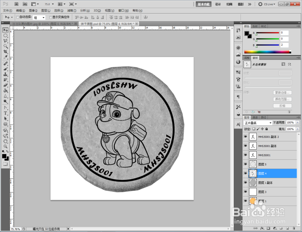Enable the 显示变换控件 checkbox
This screenshot has width=302, height=232.
[x=51, y=17]
